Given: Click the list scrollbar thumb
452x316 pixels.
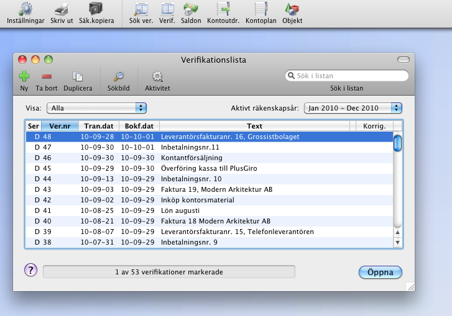Looking at the screenshot, I should pos(397,143).
